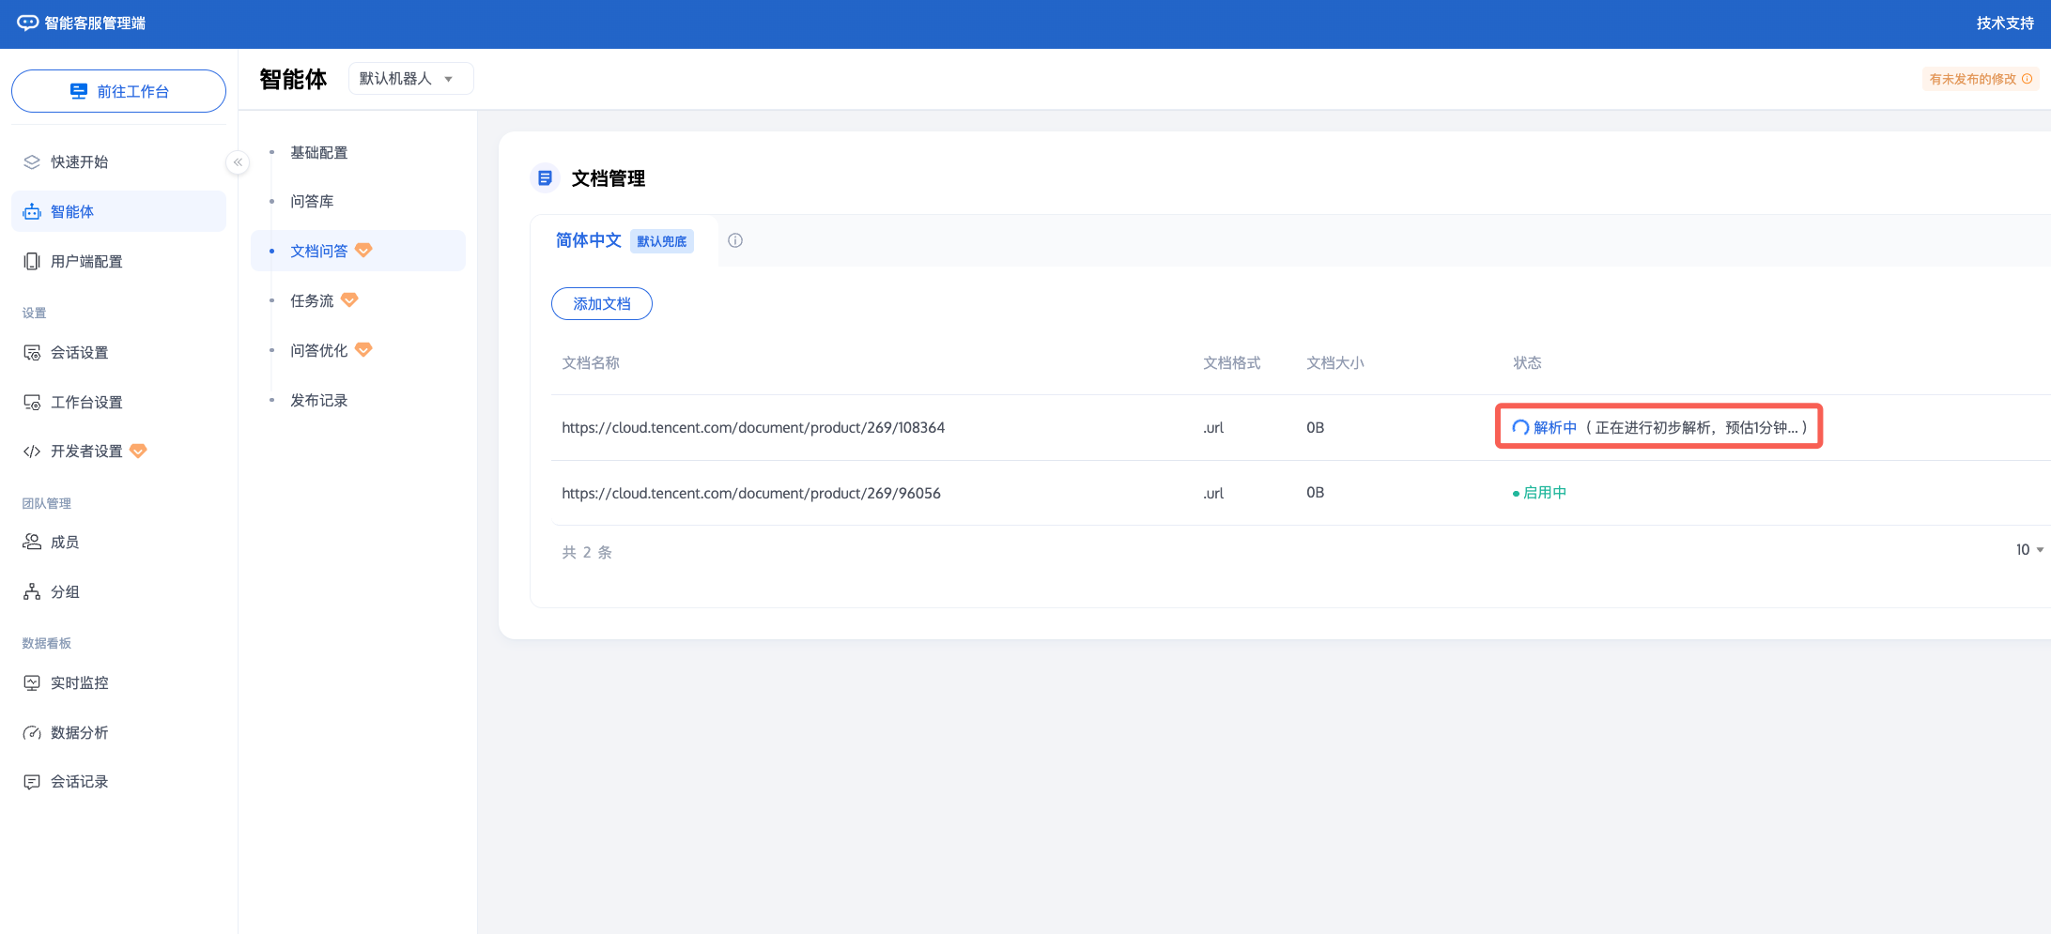This screenshot has height=934, width=2051.
Task: Open 任务流 menu item
Action: [312, 301]
